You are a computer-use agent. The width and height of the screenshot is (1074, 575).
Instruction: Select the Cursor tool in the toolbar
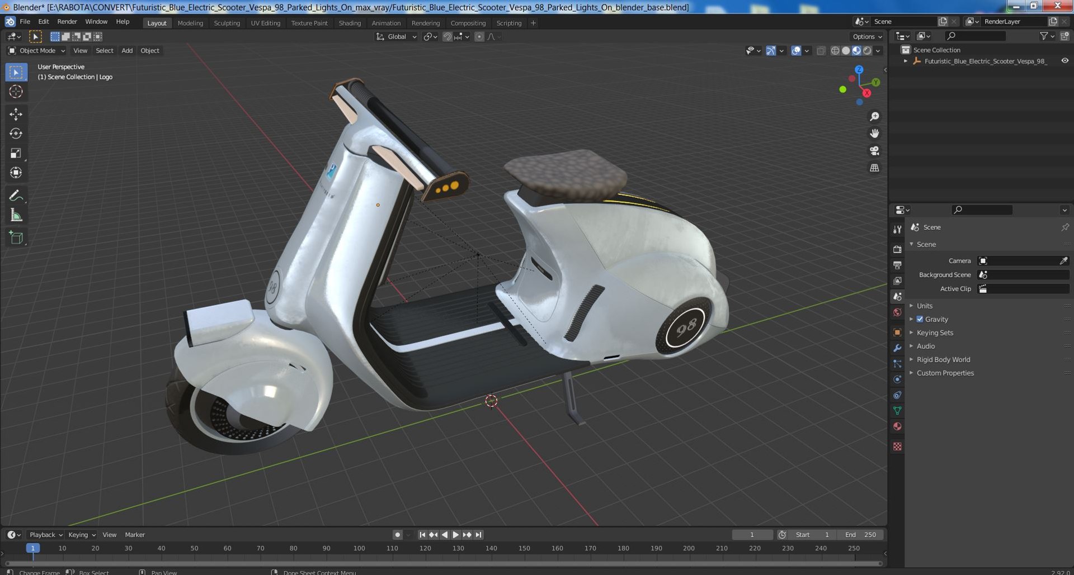pos(16,92)
